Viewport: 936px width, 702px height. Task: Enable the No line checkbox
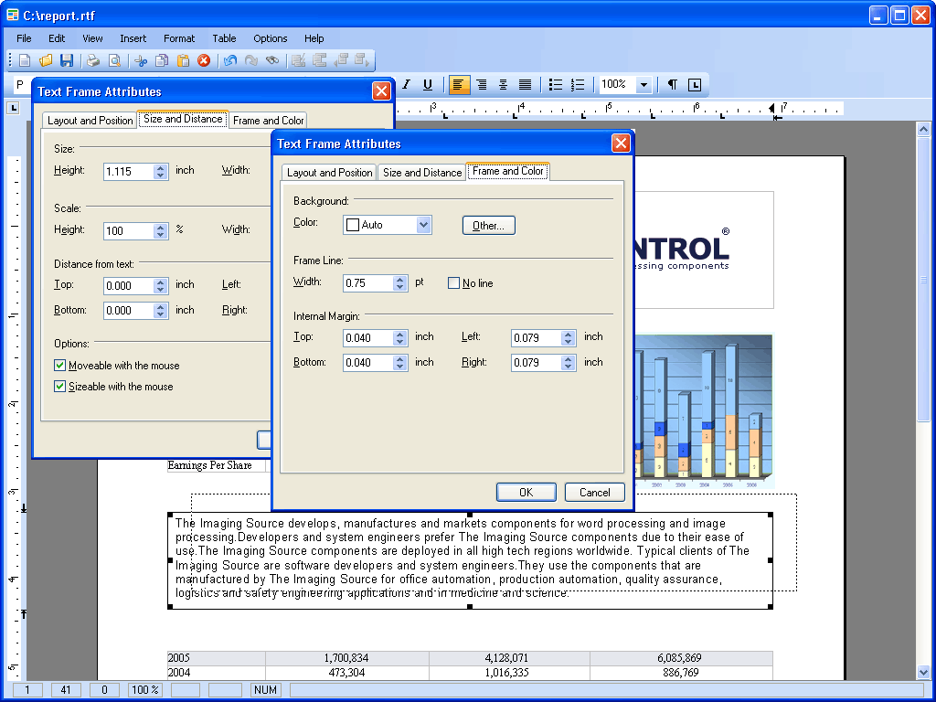[454, 283]
